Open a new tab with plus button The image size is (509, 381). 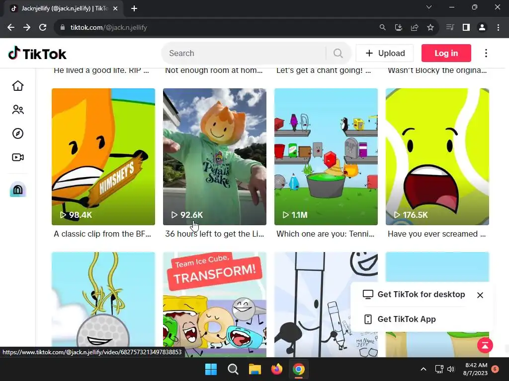pos(134,9)
